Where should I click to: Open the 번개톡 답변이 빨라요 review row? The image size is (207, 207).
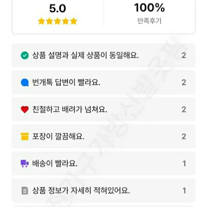point(103,83)
